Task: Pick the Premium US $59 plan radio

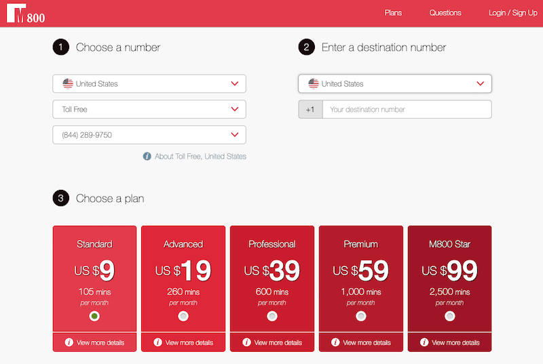Action: [x=361, y=316]
